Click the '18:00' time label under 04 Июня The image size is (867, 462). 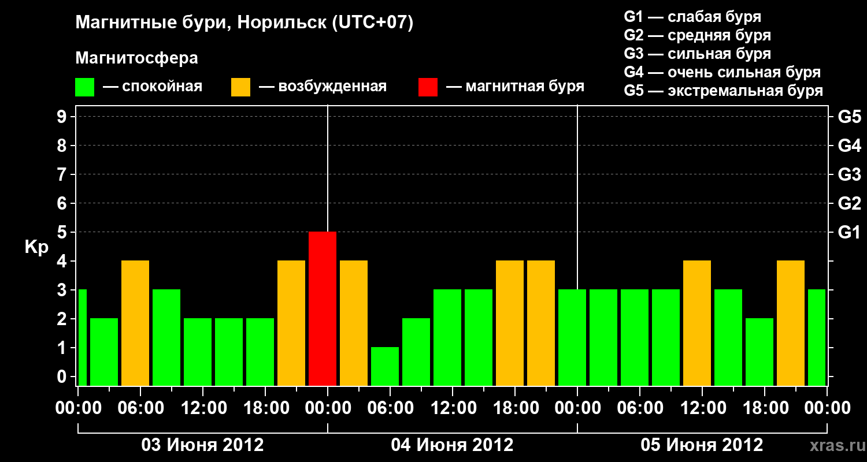click(515, 408)
